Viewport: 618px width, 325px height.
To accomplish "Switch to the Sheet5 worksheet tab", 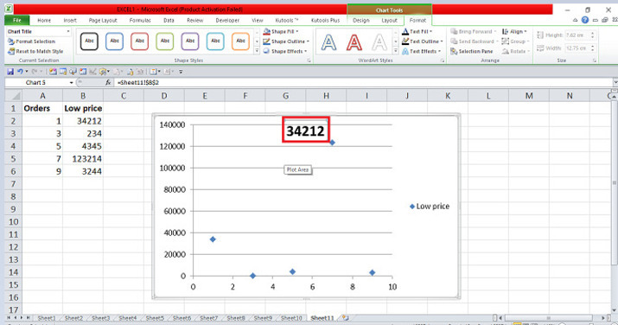I will 155,318.
